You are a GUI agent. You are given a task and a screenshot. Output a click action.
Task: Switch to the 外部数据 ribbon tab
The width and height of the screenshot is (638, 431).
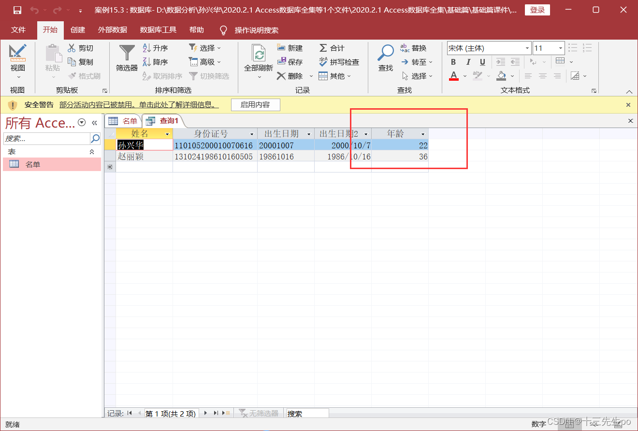112,30
